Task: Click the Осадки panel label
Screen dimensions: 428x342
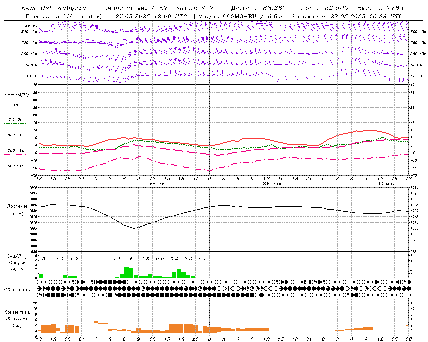Action: pos(17,263)
